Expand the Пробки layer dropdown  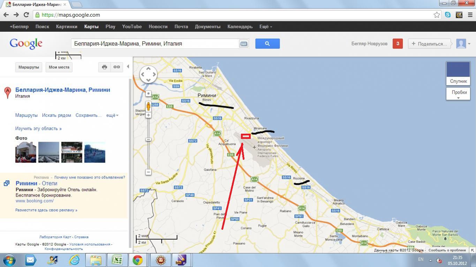459,94
